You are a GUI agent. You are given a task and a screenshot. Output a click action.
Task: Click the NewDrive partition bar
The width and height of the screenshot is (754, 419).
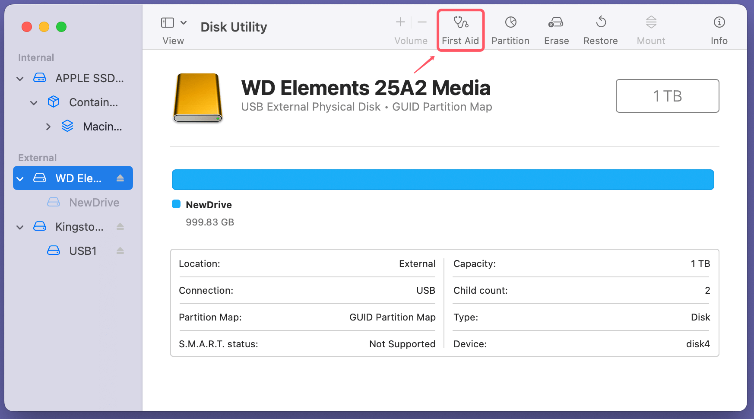443,179
